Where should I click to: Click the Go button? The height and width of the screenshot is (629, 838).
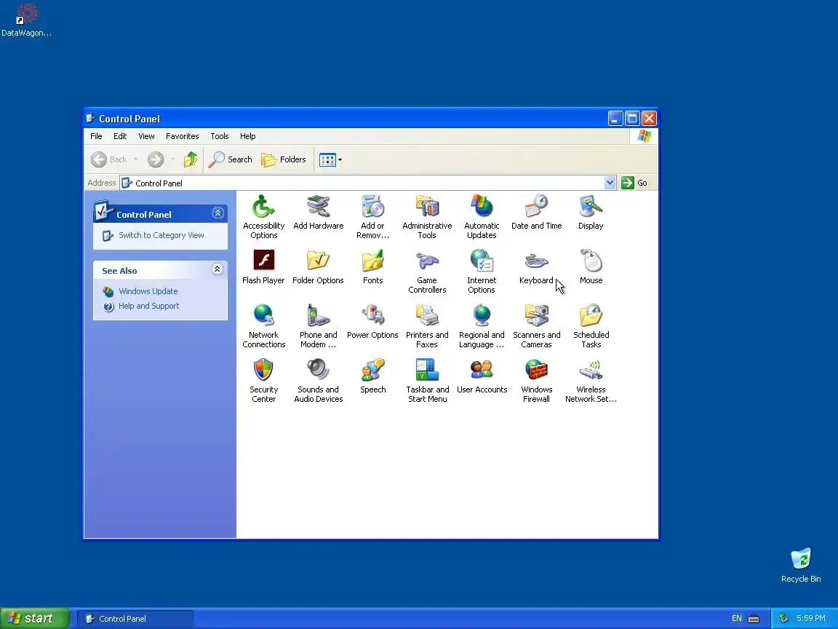tap(635, 183)
